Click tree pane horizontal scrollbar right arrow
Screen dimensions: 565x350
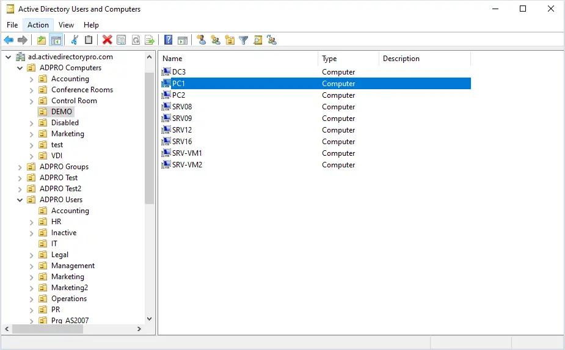click(139, 329)
